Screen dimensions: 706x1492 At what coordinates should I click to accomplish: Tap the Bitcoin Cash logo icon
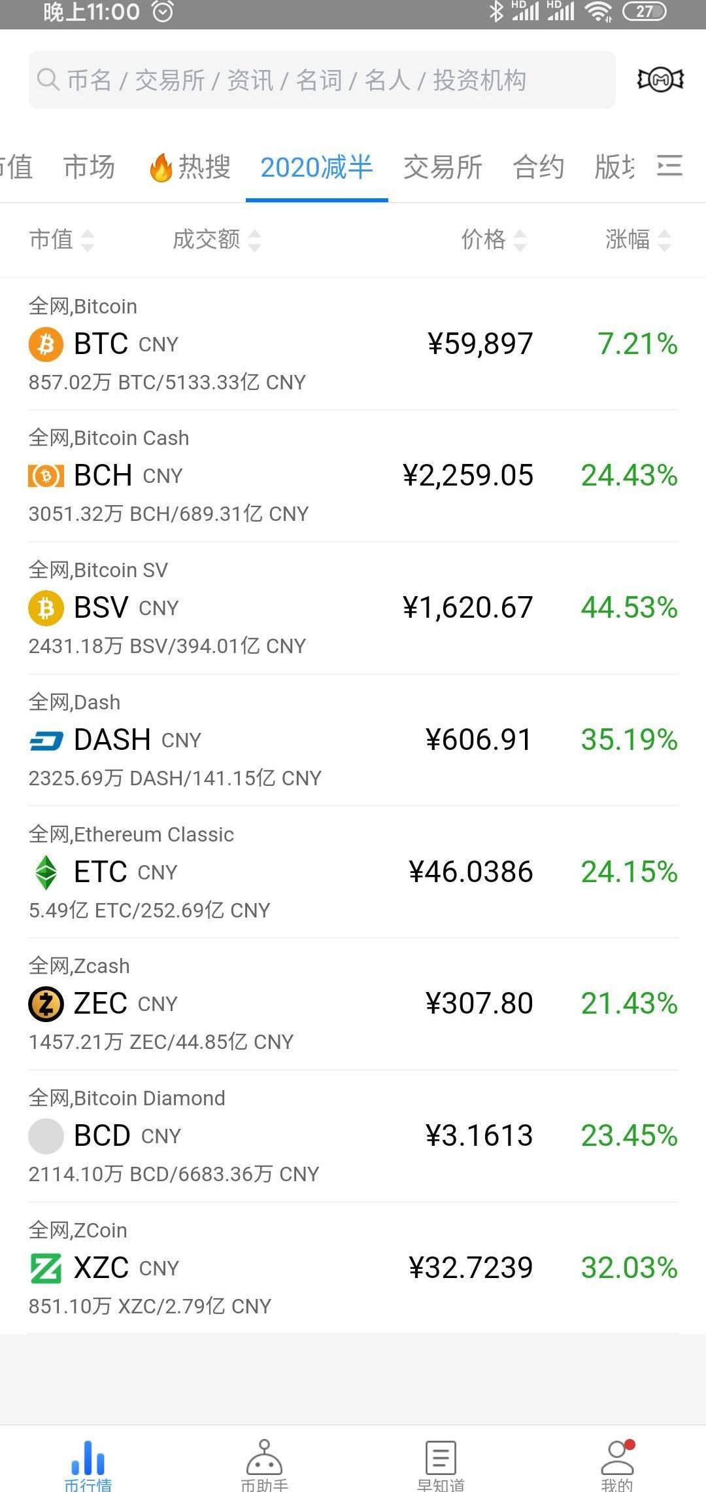tap(46, 476)
